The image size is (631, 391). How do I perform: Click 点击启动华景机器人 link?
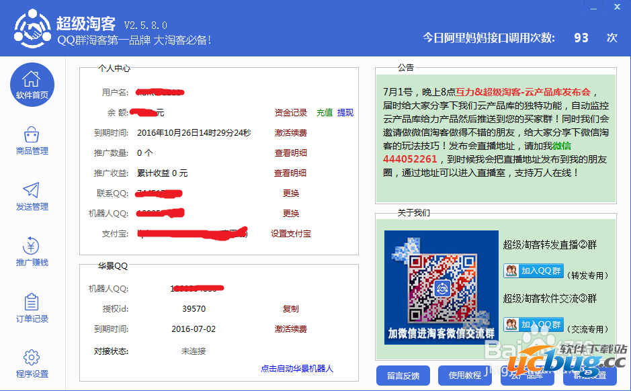pos(297,368)
